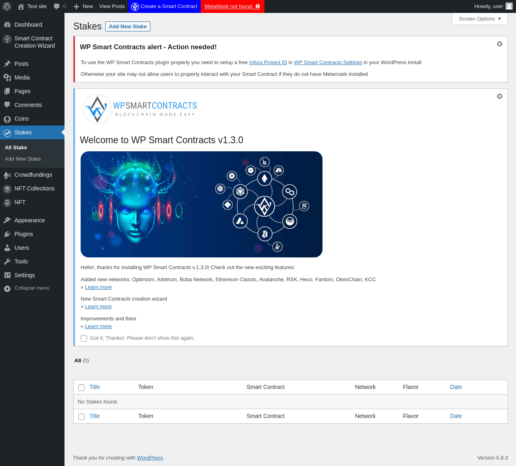Open the WordPress link in footer
This screenshot has width=516, height=466.
coord(150,458)
